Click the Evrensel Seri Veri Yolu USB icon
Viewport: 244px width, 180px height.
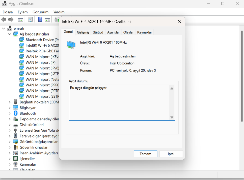[x=15, y=130]
